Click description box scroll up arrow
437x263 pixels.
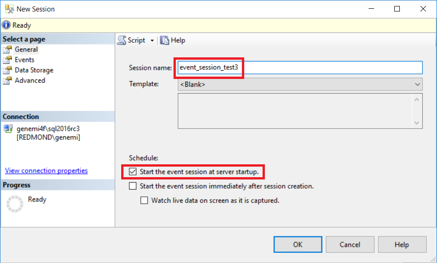pos(417,100)
